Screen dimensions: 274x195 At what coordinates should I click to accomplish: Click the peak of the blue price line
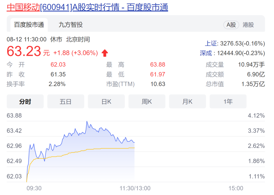coord(87,121)
